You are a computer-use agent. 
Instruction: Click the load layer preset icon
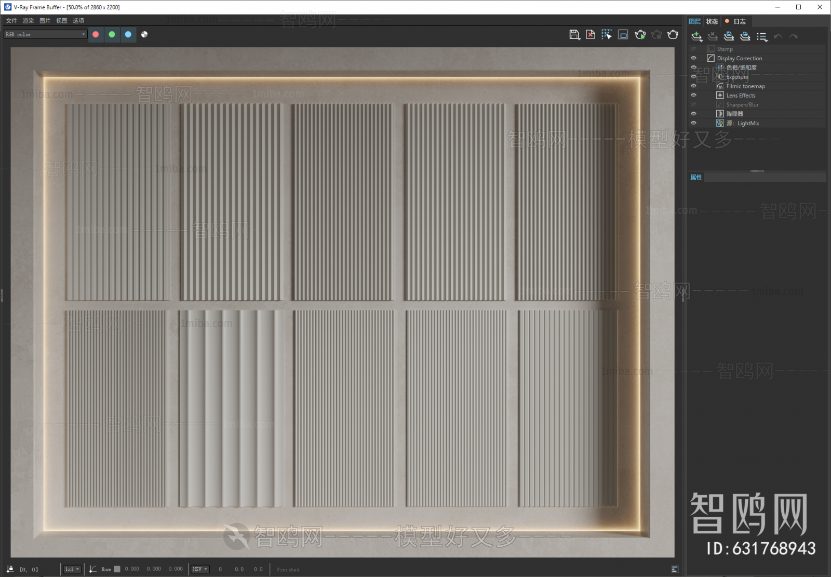[745, 36]
